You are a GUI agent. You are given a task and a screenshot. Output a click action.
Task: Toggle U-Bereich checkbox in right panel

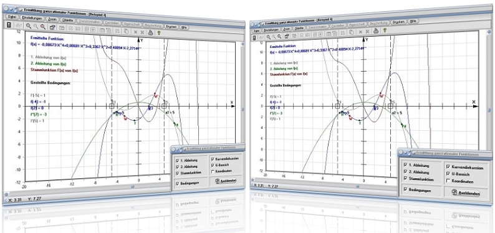(x=448, y=174)
